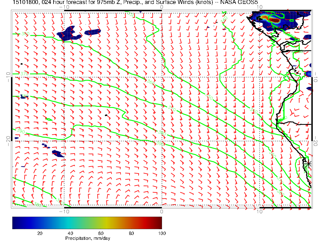Viewport: 321px width, 248px height.
Task: Click the -10 latitude label on right axis
Action: pos(316,77)
